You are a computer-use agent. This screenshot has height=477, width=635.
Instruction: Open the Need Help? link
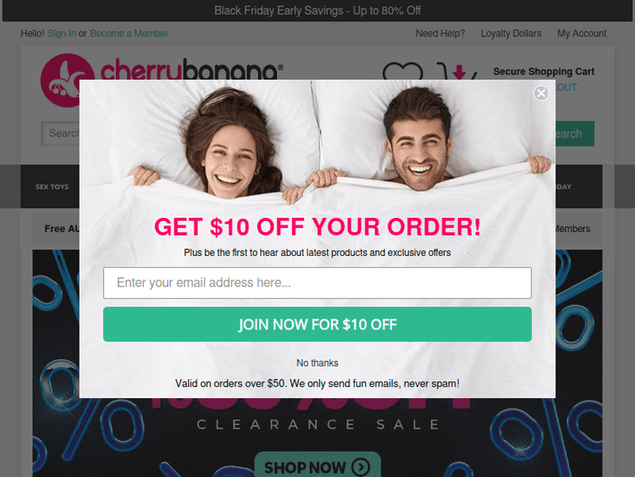[x=440, y=33]
